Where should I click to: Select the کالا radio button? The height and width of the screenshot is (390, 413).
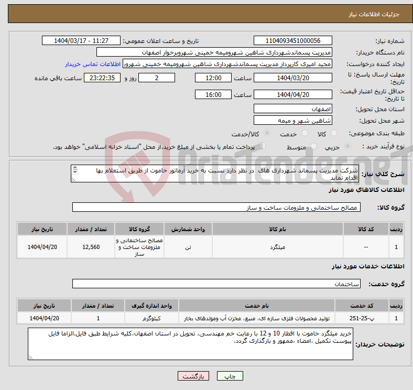[334, 133]
